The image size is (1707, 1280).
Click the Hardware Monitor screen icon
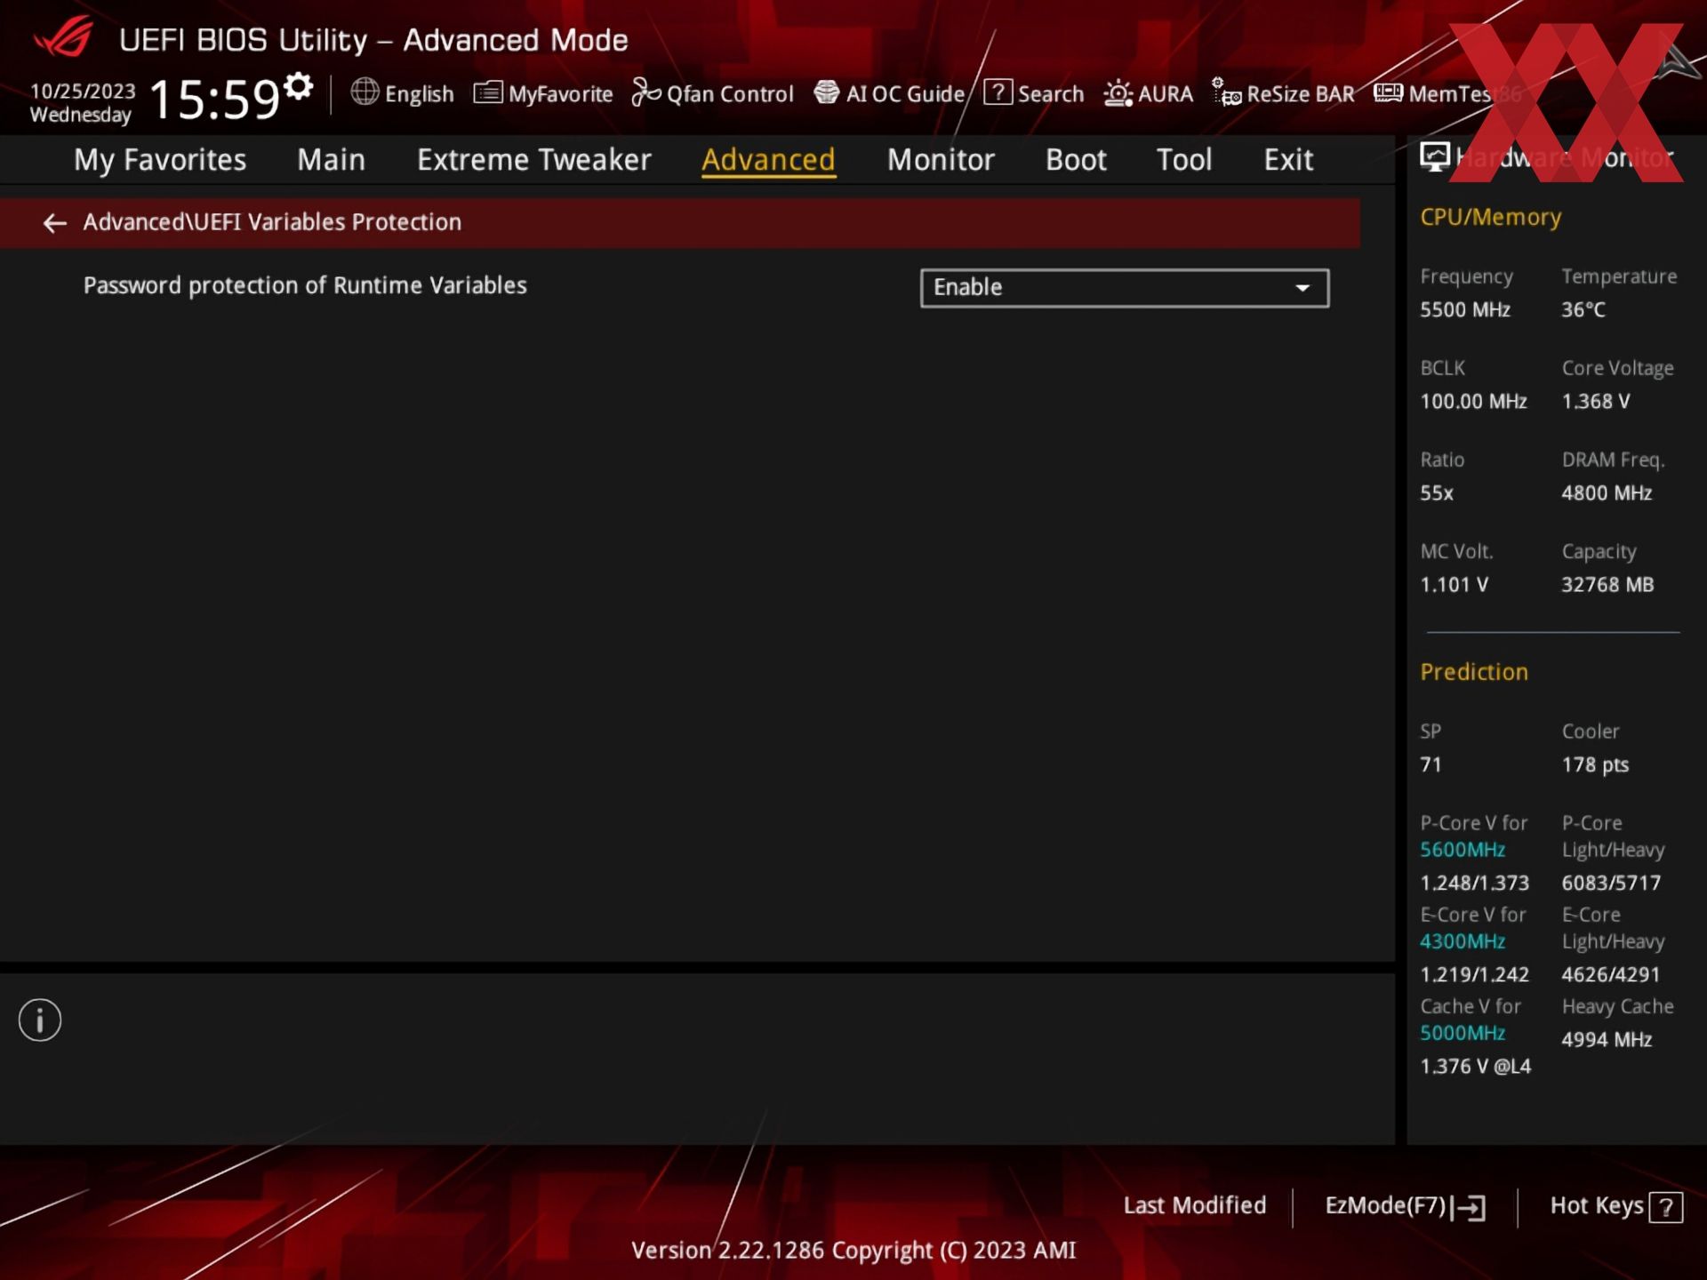pyautogui.click(x=1434, y=157)
